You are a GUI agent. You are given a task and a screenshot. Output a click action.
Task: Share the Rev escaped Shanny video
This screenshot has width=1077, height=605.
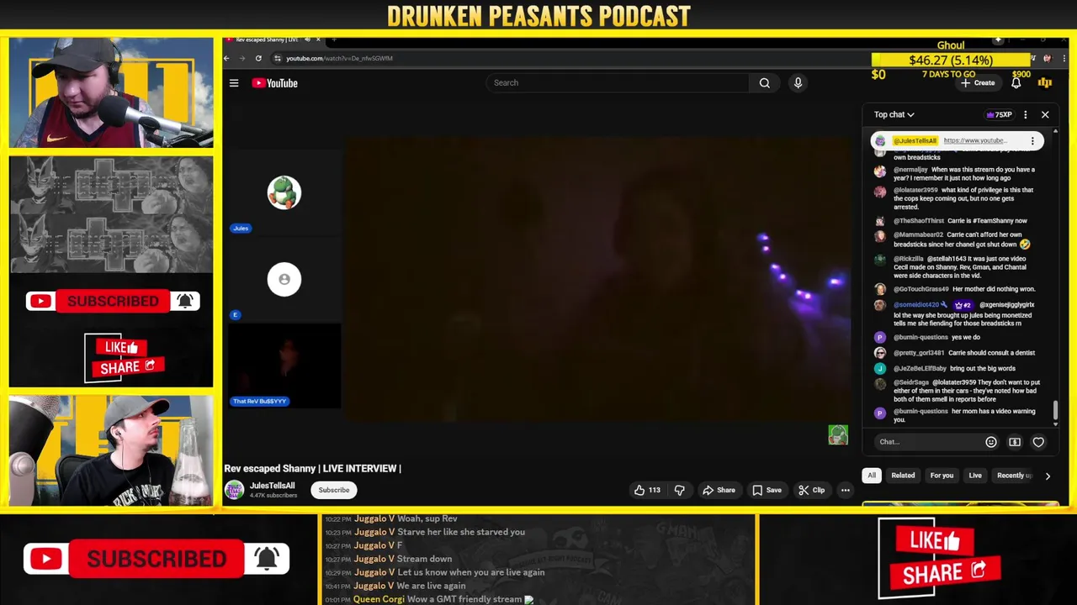[x=719, y=490]
